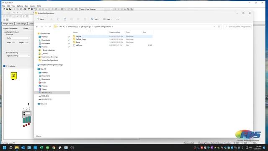Screen dimensions: 268x151
Task: Click This PC in address breadcrumb
Action: [x=62, y=27]
